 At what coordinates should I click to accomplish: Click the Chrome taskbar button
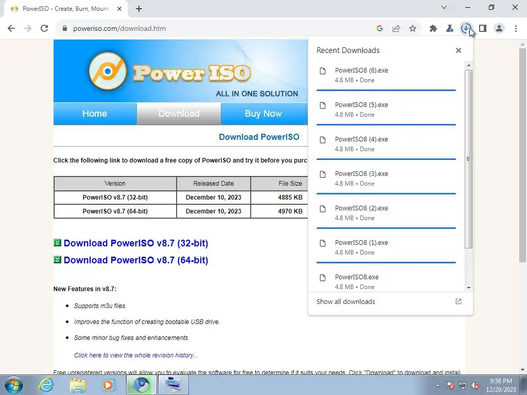141,385
